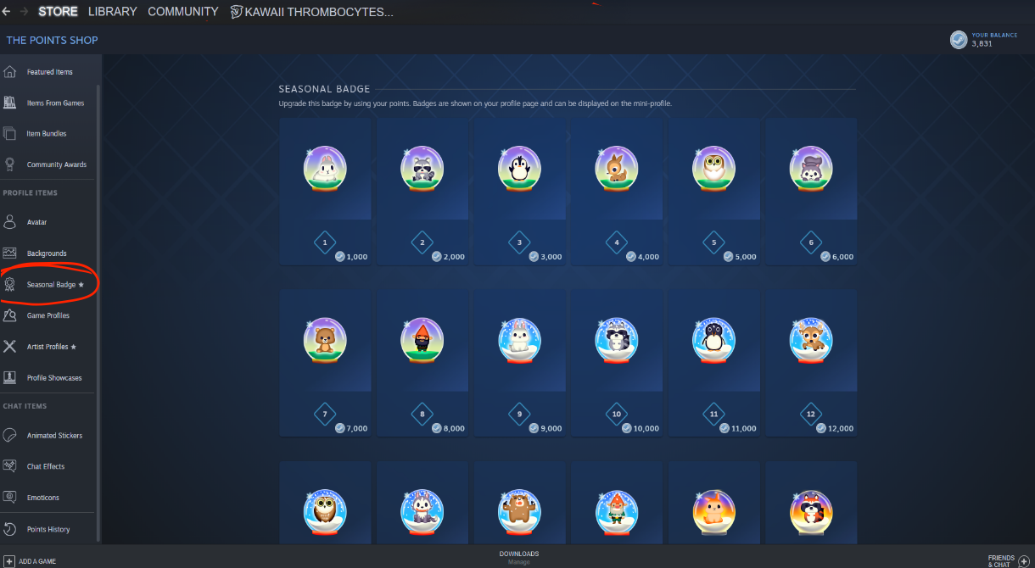Open Chat Effects category
Screen dimensions: 1035x568
46,466
